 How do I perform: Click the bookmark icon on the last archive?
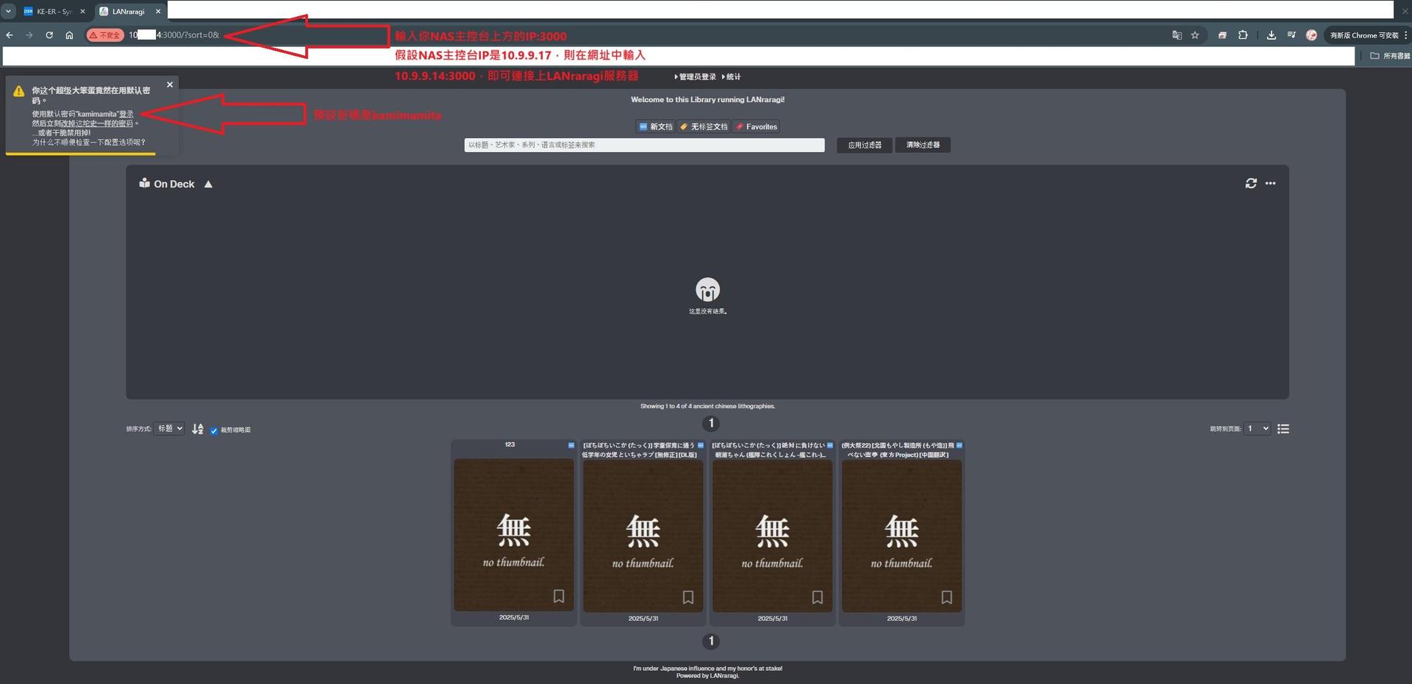(x=946, y=597)
